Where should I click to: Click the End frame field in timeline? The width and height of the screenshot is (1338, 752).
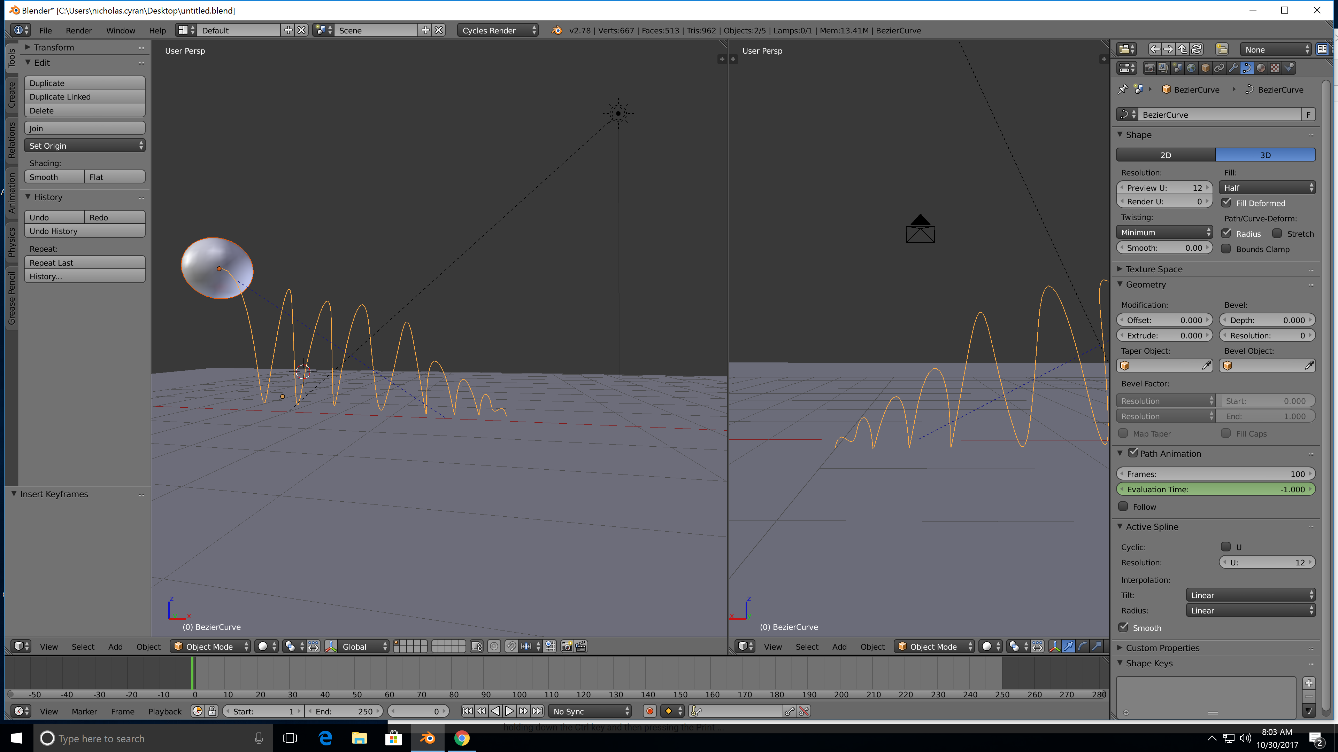[344, 711]
